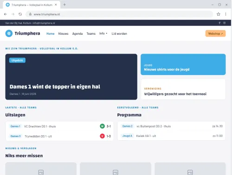Expand the Info dropdown menu
232x175 pixels.
[103, 33]
